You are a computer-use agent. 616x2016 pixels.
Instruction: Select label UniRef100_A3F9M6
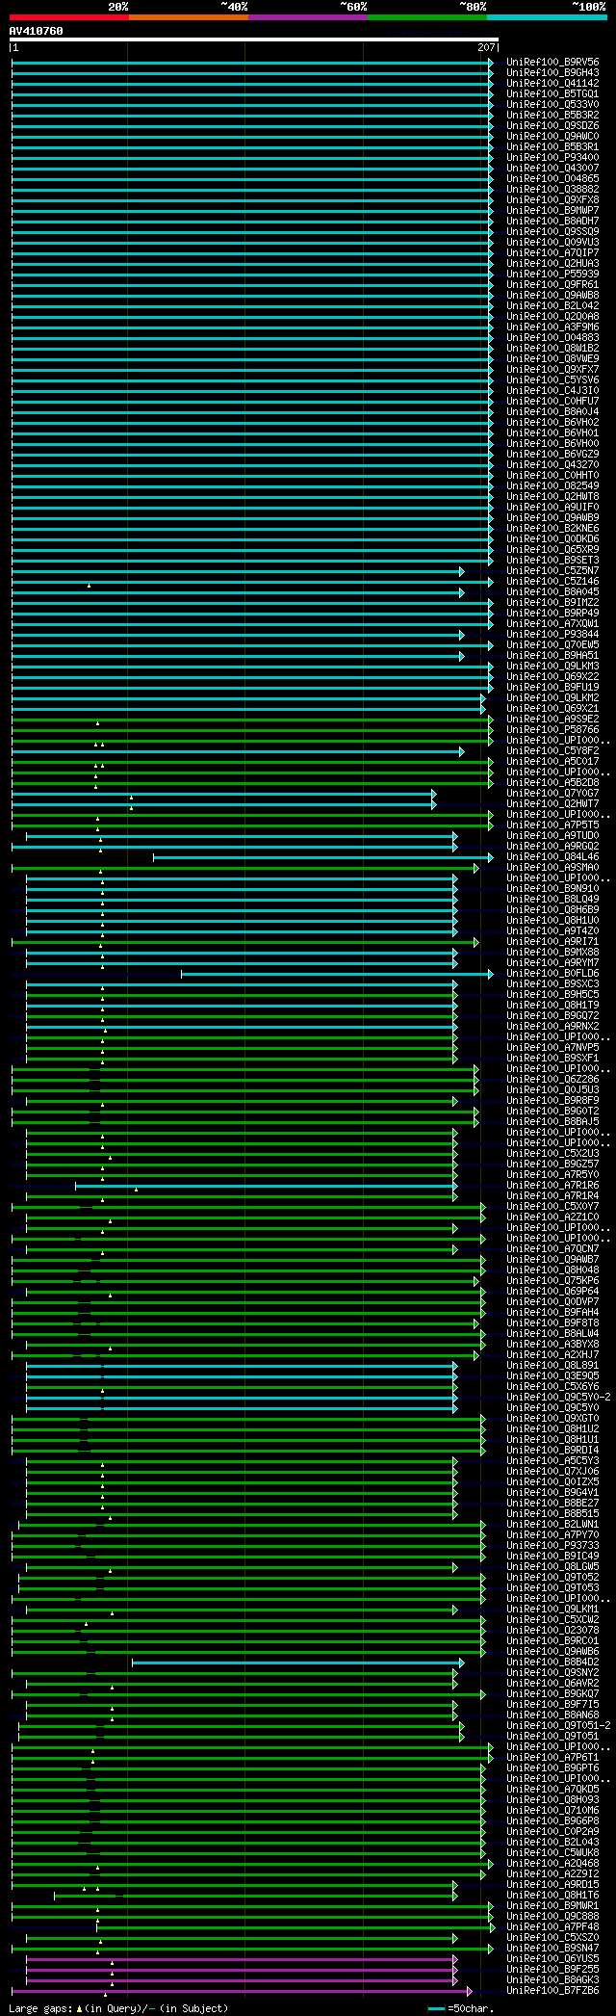552,327
